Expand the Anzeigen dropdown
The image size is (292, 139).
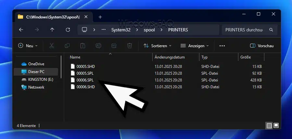(195, 46)
